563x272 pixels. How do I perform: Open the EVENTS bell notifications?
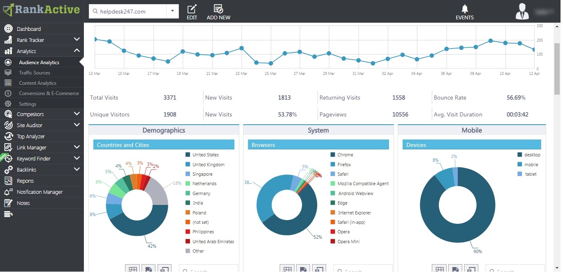[x=465, y=12]
